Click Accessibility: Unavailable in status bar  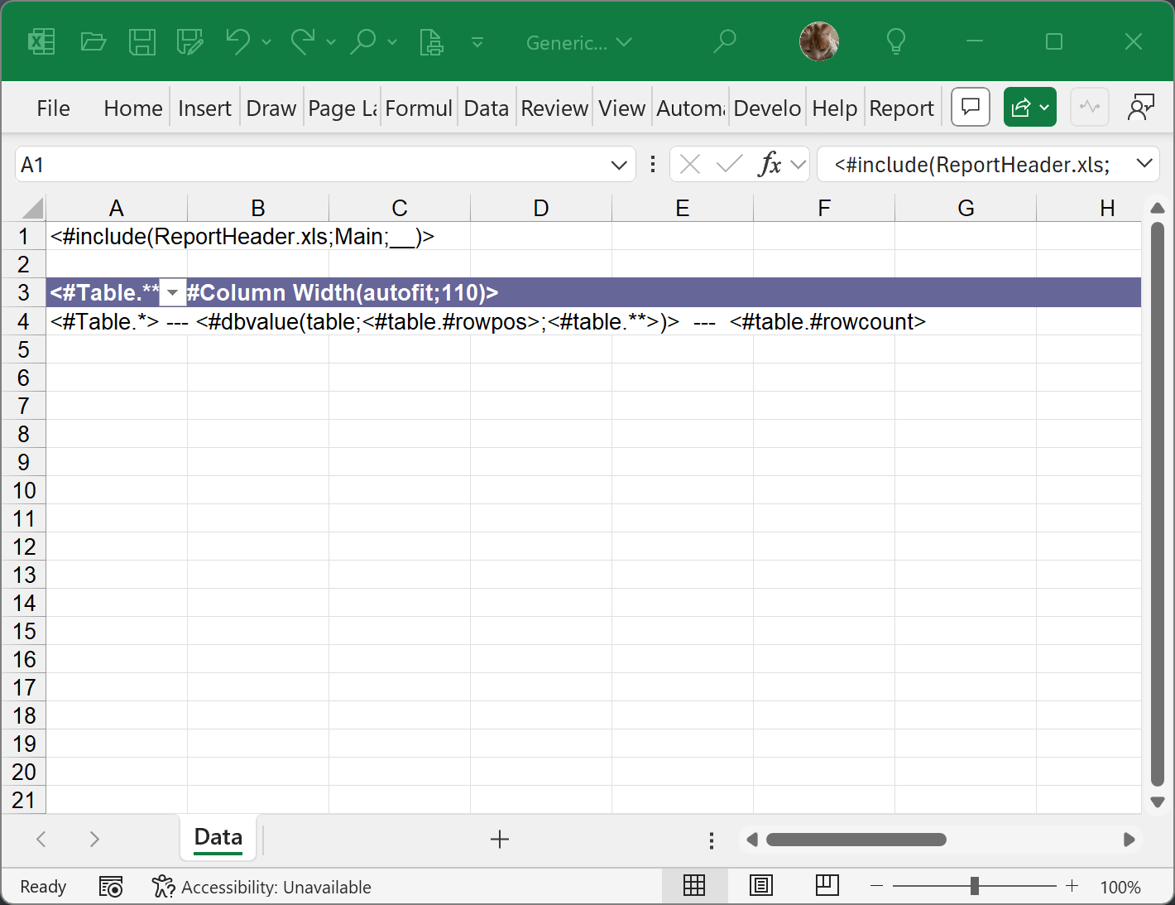(262, 887)
